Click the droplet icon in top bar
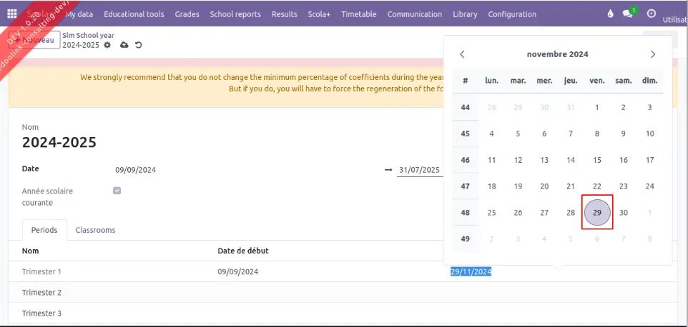The image size is (688, 327). pos(610,14)
